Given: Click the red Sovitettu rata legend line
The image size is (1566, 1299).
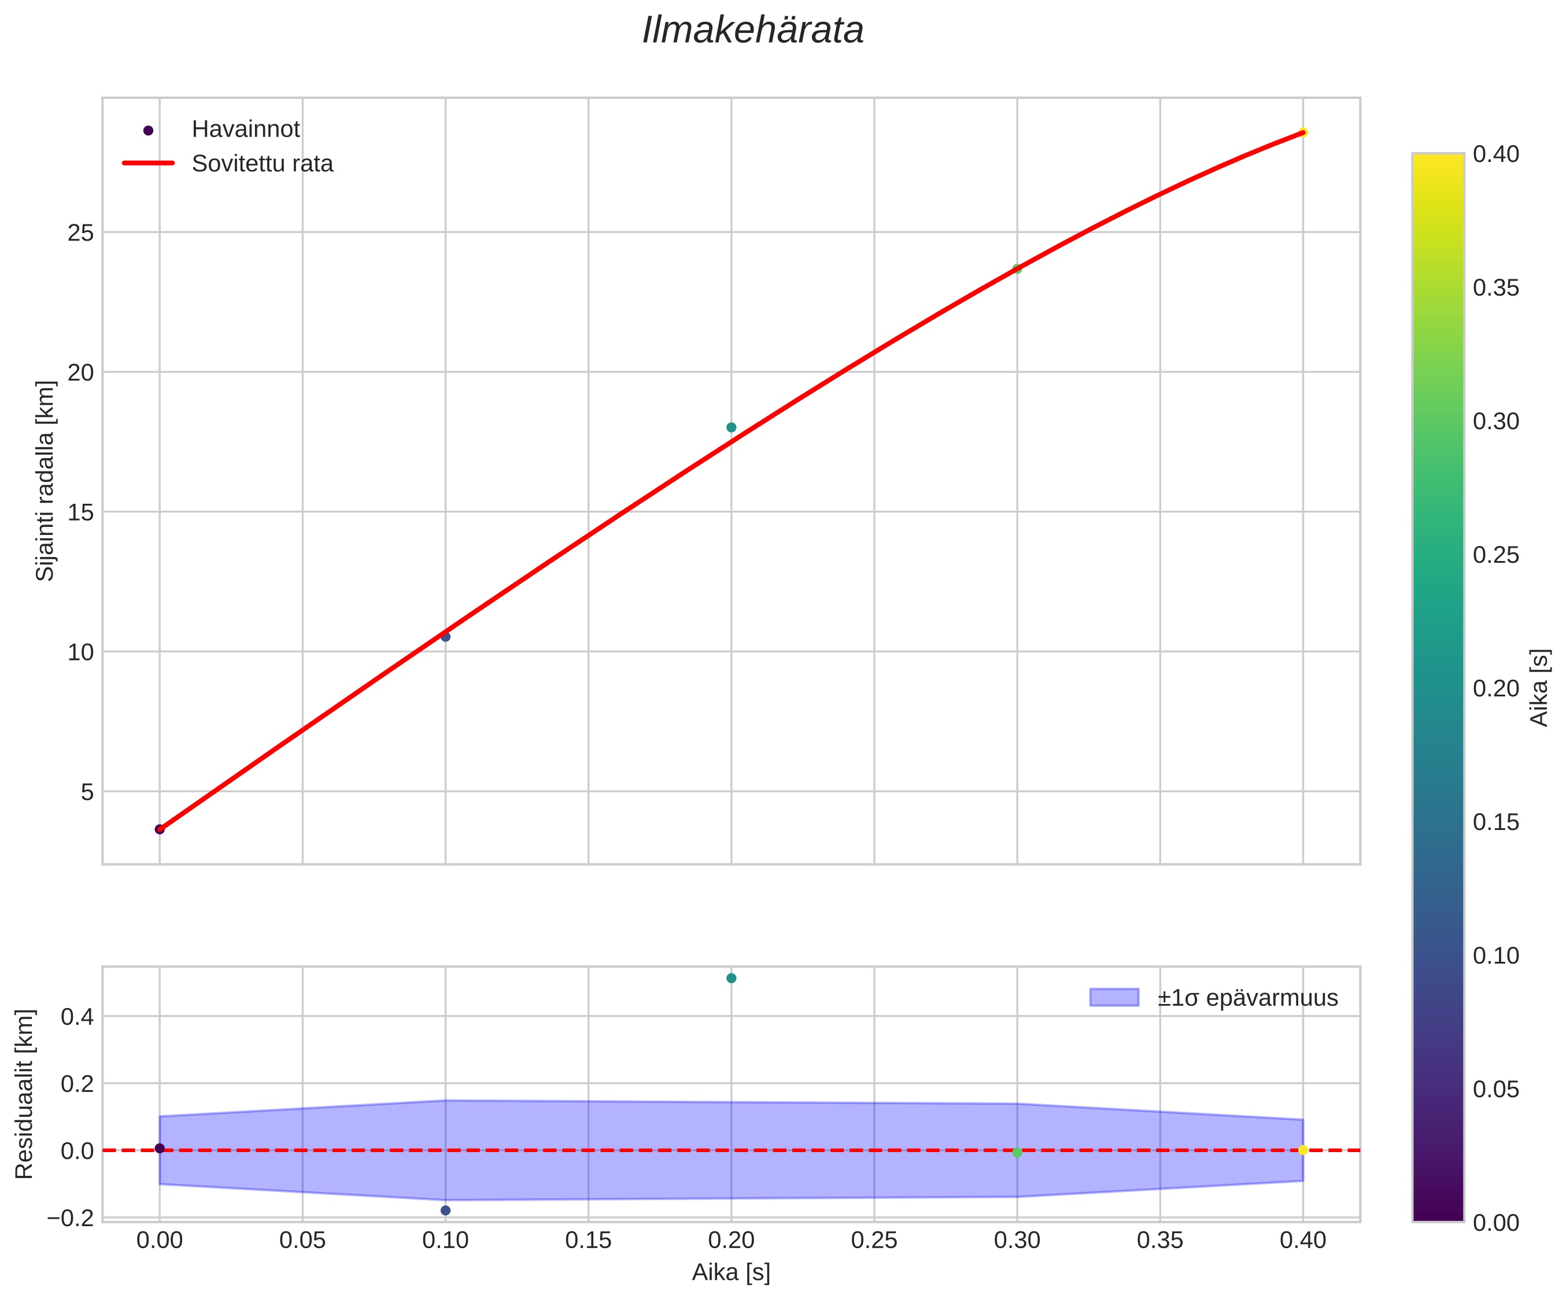Looking at the screenshot, I should click(147, 163).
